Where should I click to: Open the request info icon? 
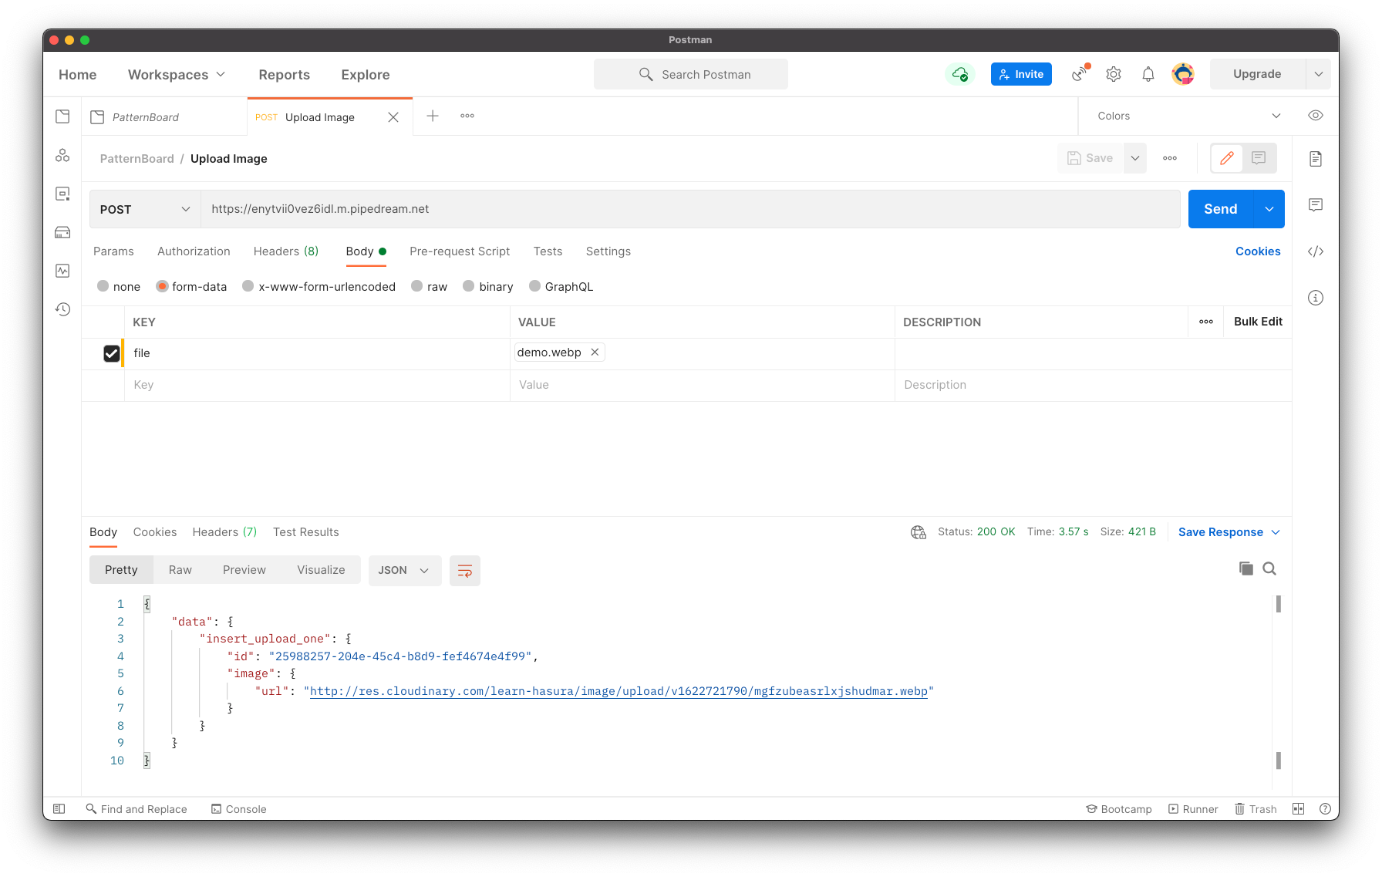(x=1316, y=298)
